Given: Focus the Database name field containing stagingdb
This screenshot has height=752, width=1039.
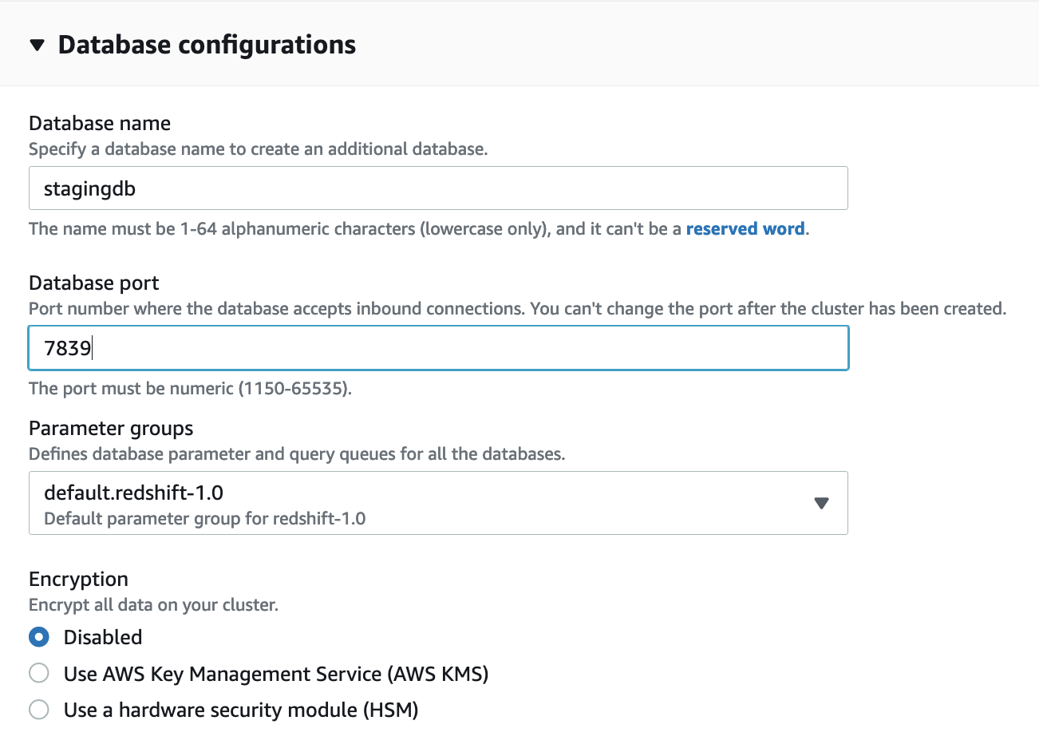Looking at the screenshot, I should (437, 188).
